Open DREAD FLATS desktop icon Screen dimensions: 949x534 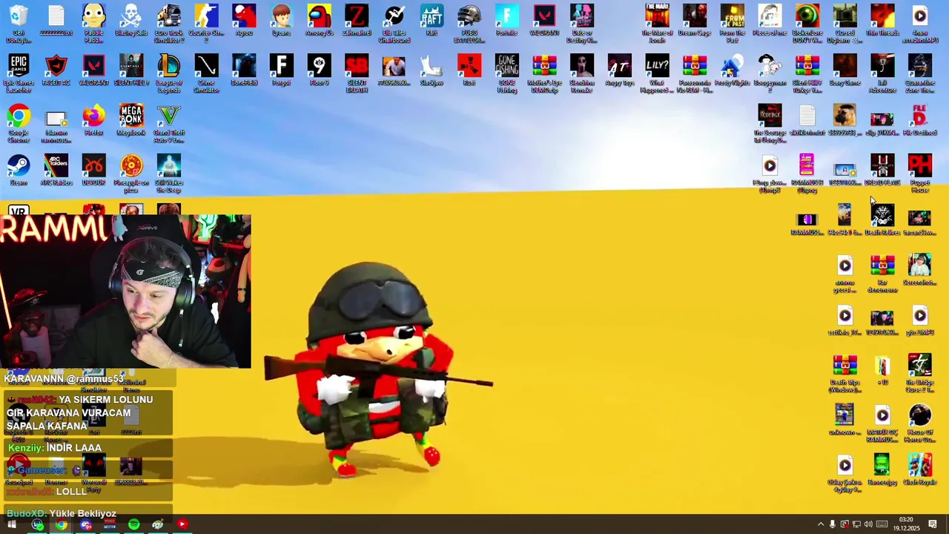882,170
